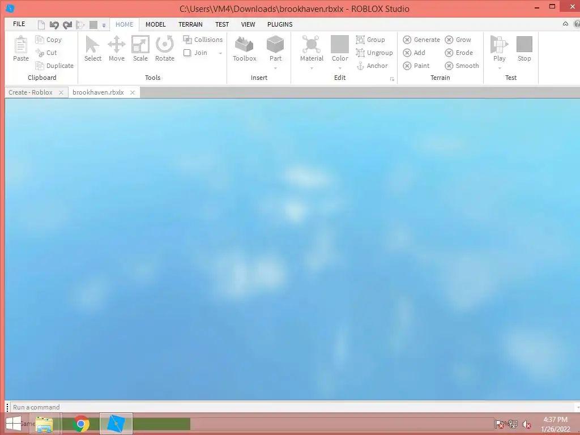Screen dimensions: 580x435
Task: Open the Join dropdown arrow
Action: point(220,53)
